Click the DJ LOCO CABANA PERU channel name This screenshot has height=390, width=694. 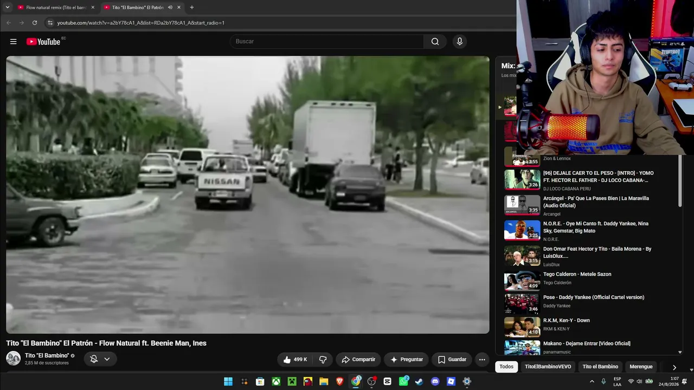[567, 189]
